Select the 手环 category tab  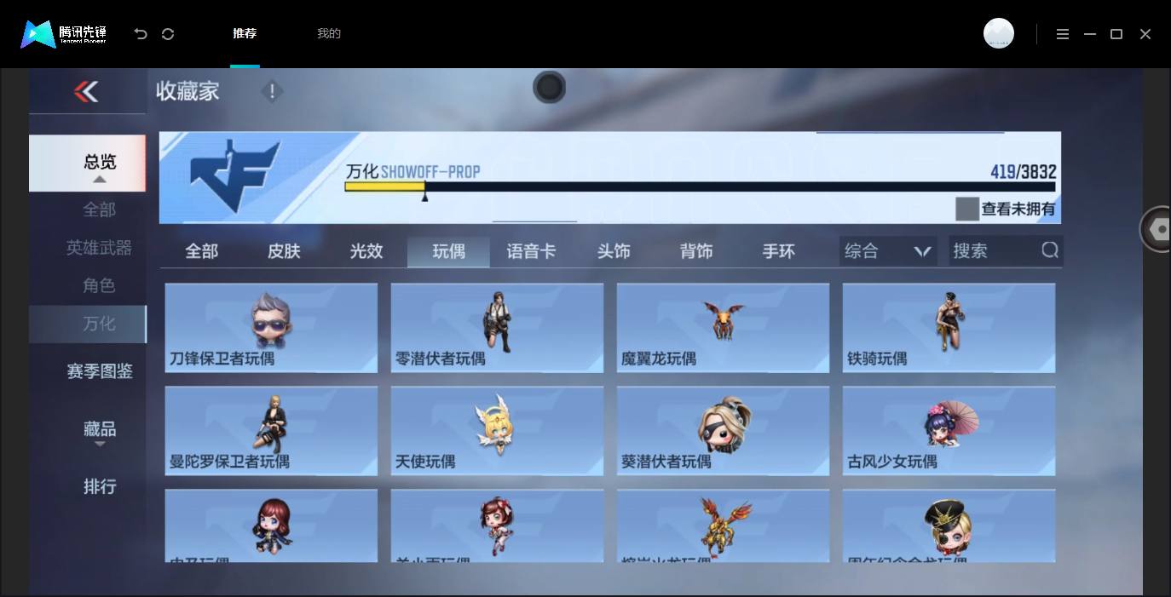pyautogui.click(x=779, y=251)
